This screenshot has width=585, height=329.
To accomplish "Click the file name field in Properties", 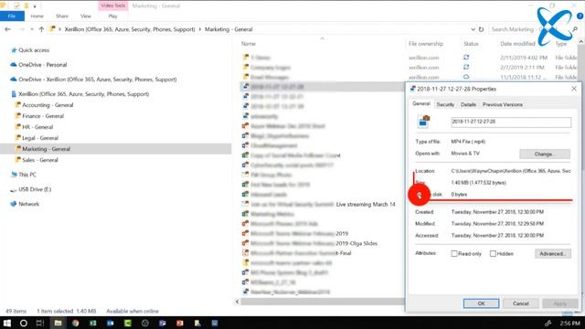I will [x=511, y=122].
